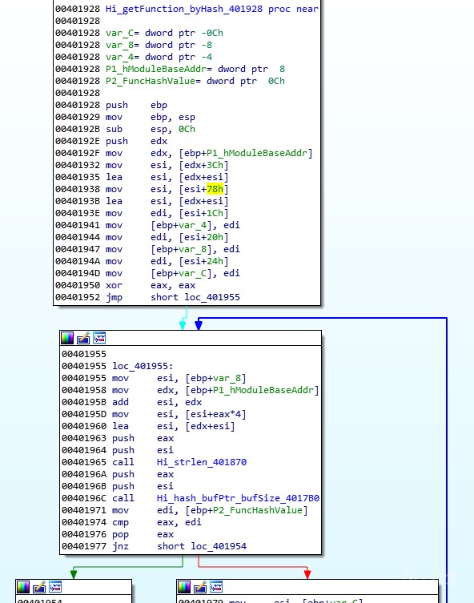Click the highlighted 78h operand

215,189
